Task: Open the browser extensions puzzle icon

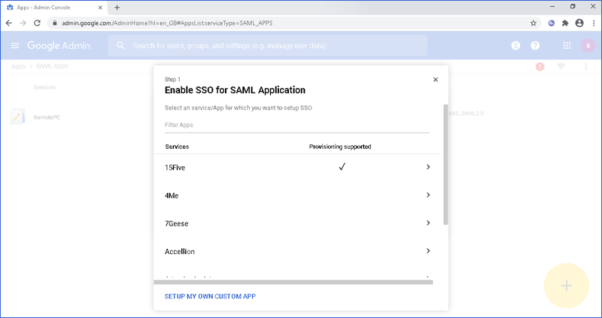Action: coord(564,23)
